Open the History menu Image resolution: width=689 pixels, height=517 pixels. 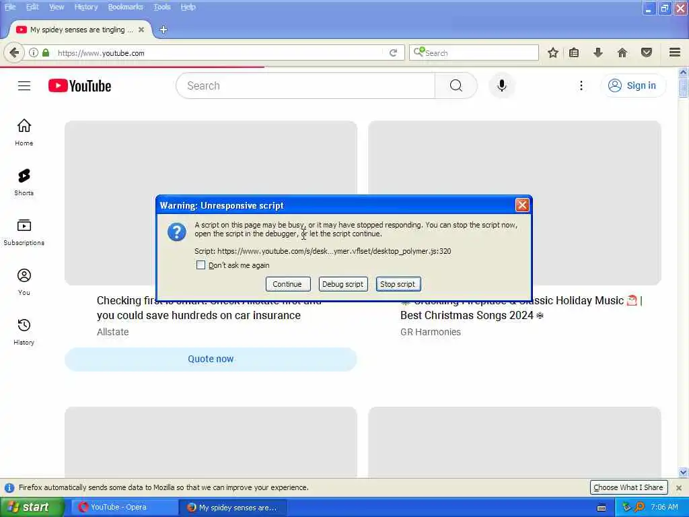click(85, 7)
